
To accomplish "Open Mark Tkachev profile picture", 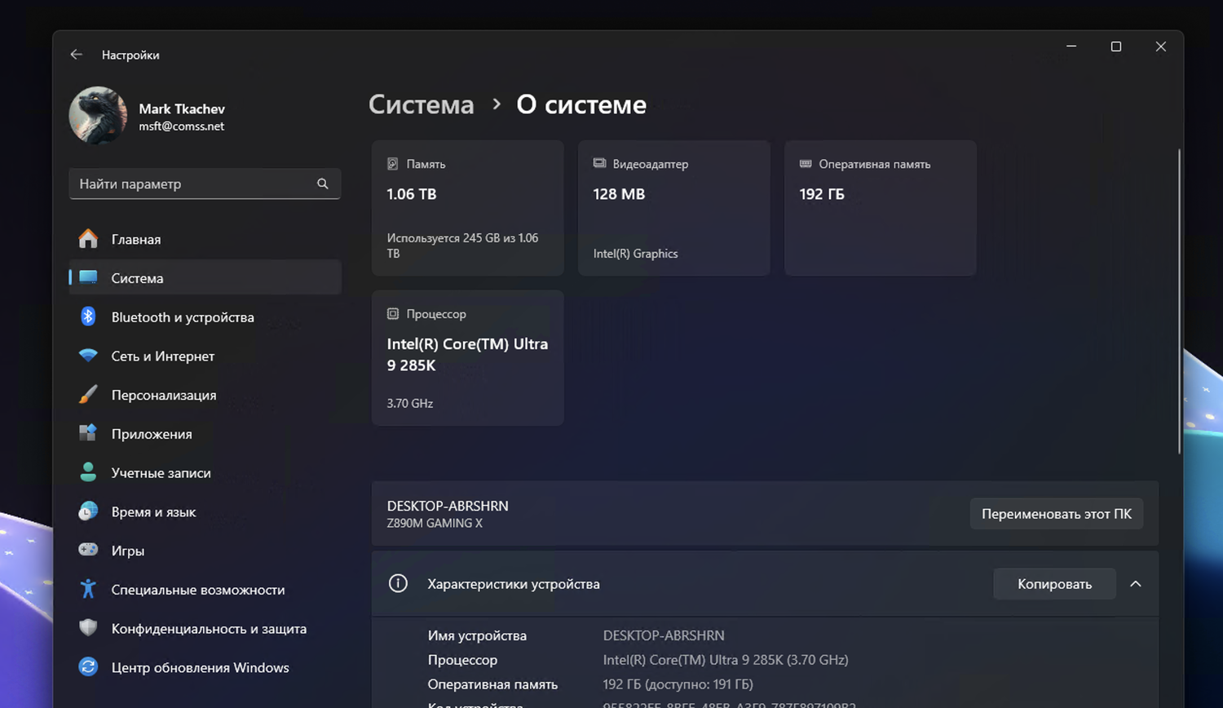I will click(98, 116).
